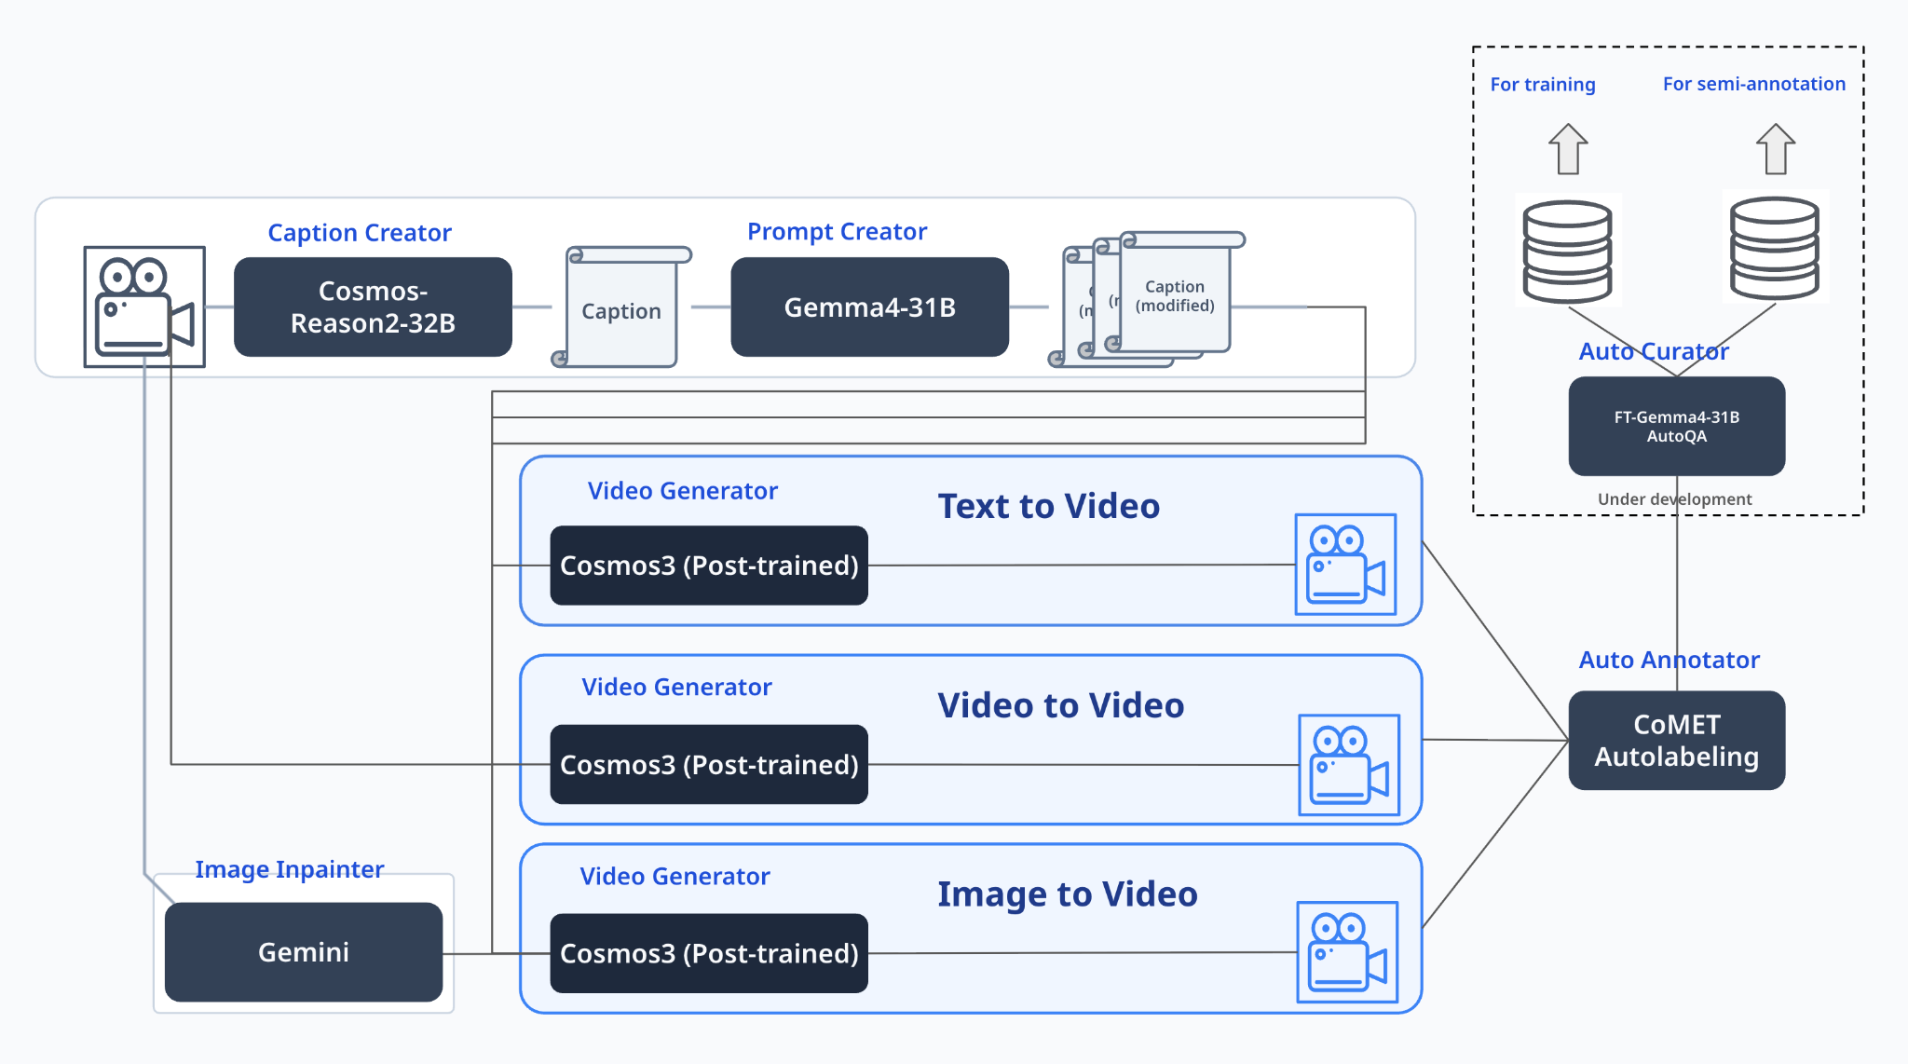Select the Gemma4-31B block
1908x1064 pixels.
[x=869, y=307]
